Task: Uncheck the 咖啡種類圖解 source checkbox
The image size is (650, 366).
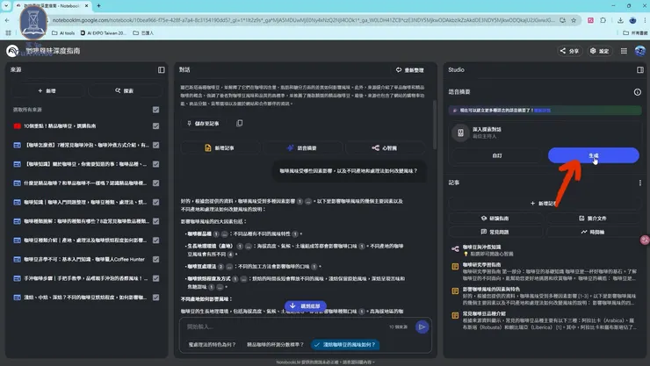Action: click(155, 221)
